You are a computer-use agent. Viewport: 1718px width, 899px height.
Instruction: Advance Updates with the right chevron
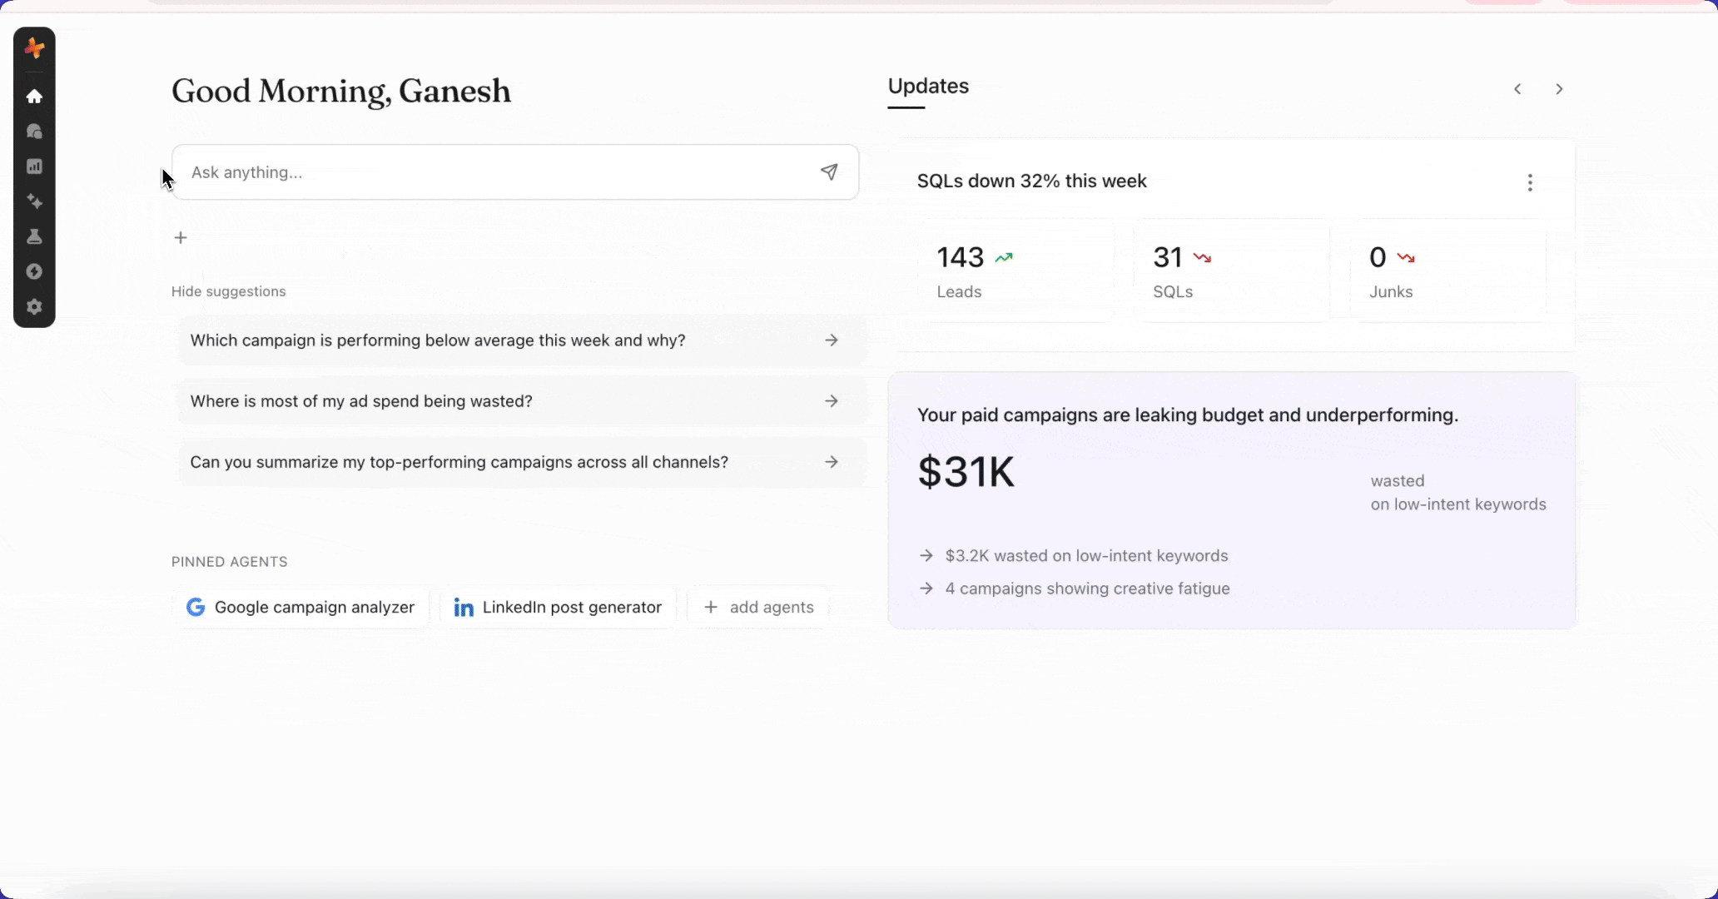click(1559, 89)
